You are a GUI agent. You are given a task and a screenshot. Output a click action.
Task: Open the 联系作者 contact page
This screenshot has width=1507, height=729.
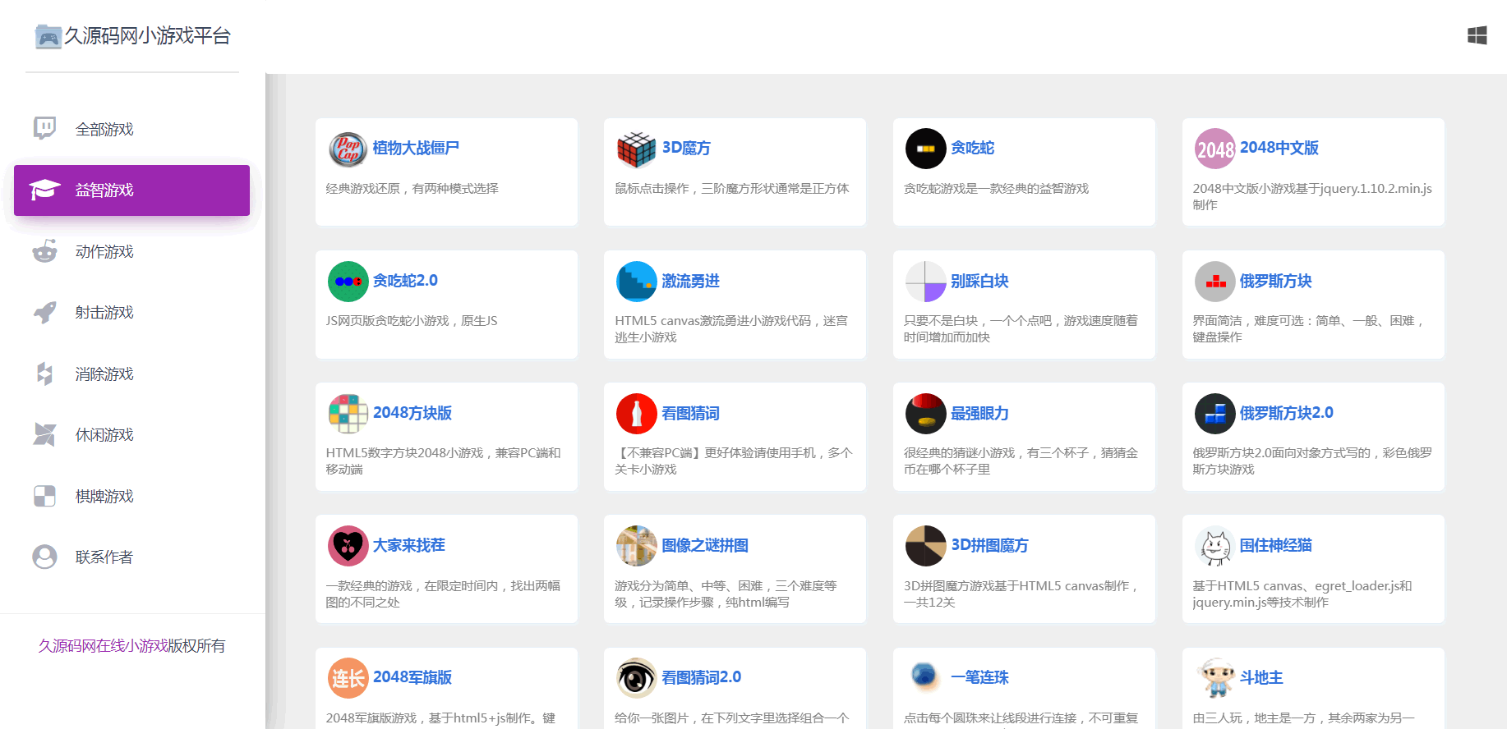pos(104,557)
